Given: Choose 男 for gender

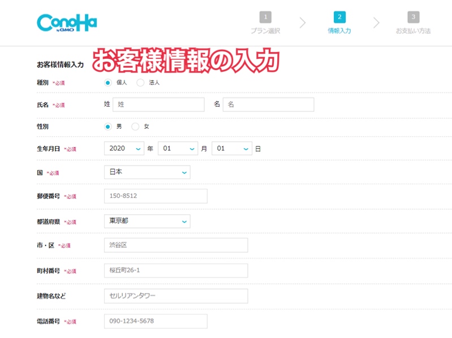Looking at the screenshot, I should (x=108, y=127).
